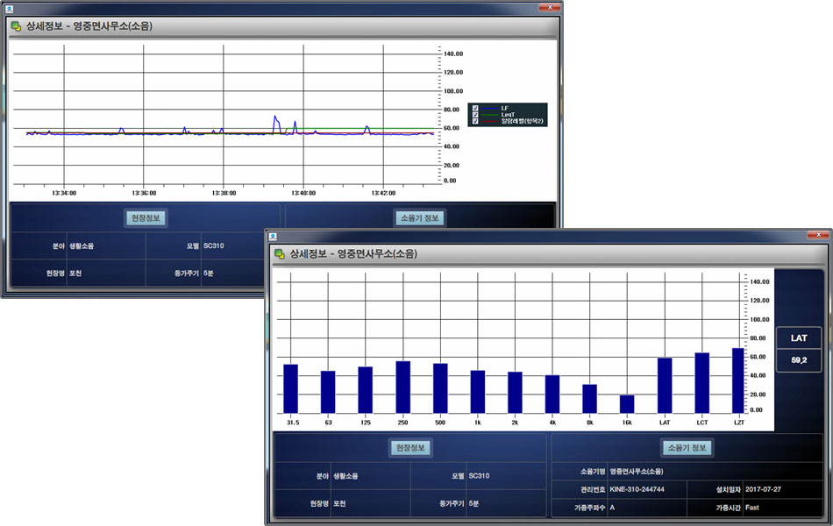Disable the 알람레벨 series checkbox in the legend
The image size is (833, 526).
tap(475, 122)
